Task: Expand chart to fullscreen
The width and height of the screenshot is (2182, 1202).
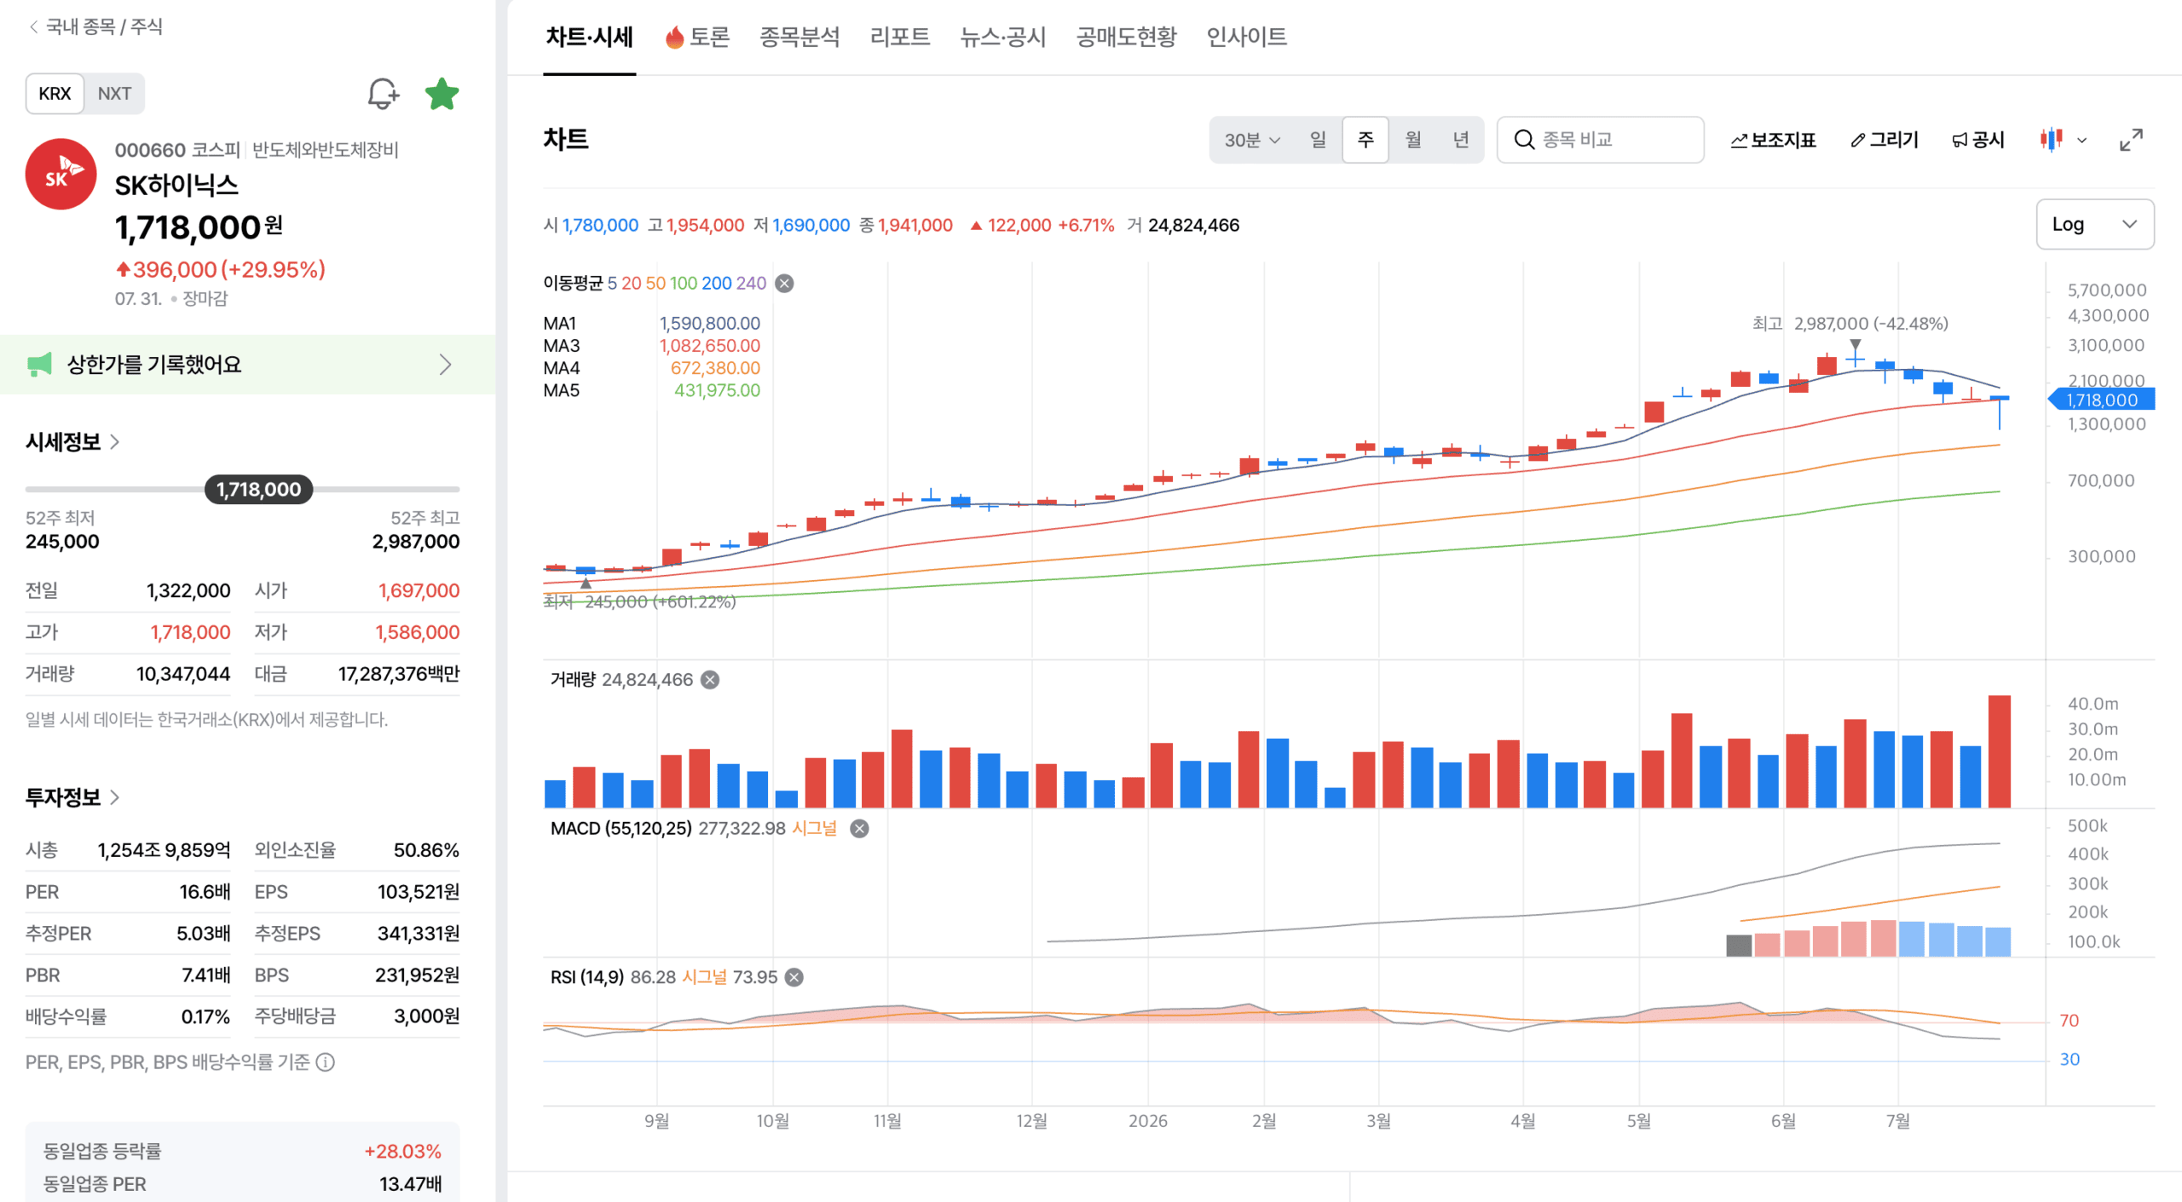Action: pos(2131,140)
